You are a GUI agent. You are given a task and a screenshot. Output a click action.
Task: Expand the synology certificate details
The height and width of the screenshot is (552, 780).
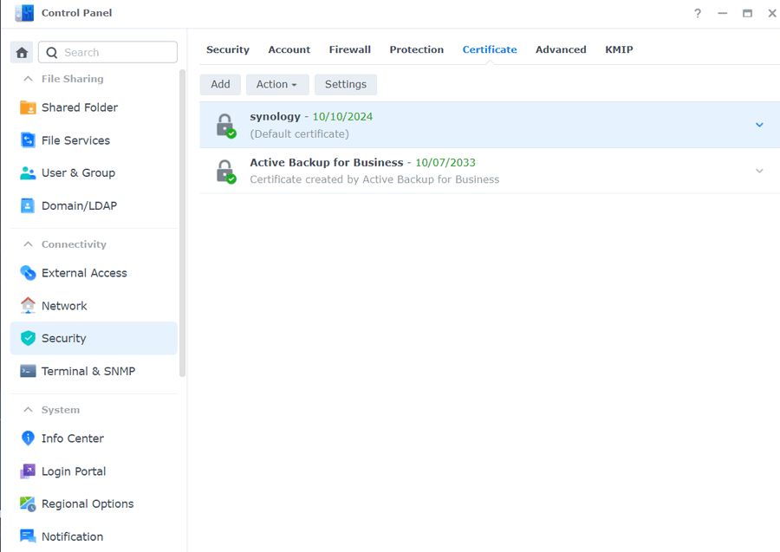(759, 125)
